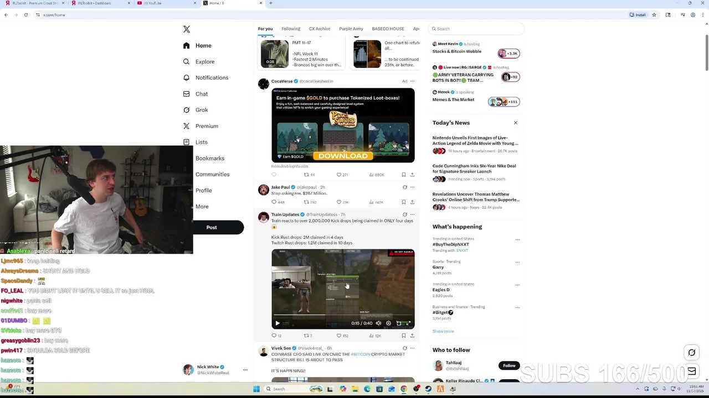The width and height of the screenshot is (709, 398).
Task: Repost the Train Updates post
Action: 306,336
